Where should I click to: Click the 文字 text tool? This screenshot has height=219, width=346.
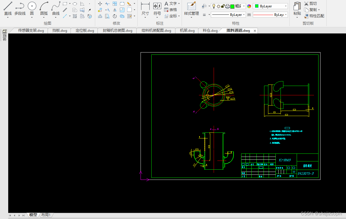point(171,3)
